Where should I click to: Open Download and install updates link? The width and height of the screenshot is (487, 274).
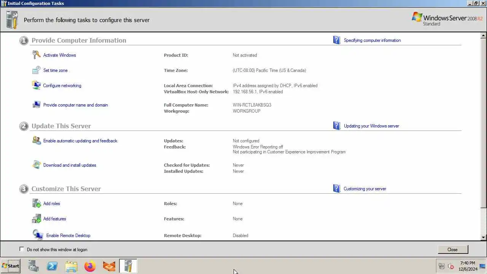[70, 165]
